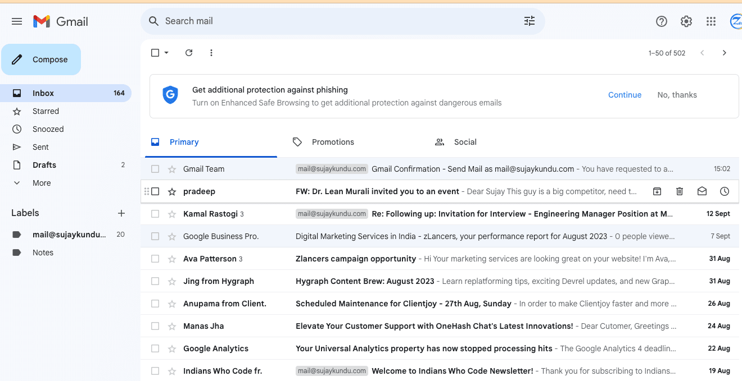Tick the select-all checkbox in the toolbar
Viewport: 742px width, 381px height.
(x=155, y=53)
